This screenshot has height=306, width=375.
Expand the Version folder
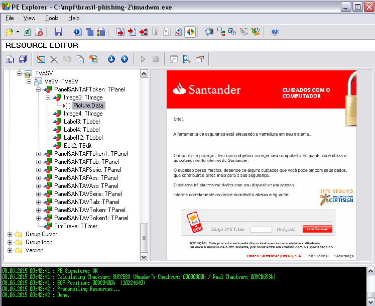pyautogui.click(x=10, y=250)
